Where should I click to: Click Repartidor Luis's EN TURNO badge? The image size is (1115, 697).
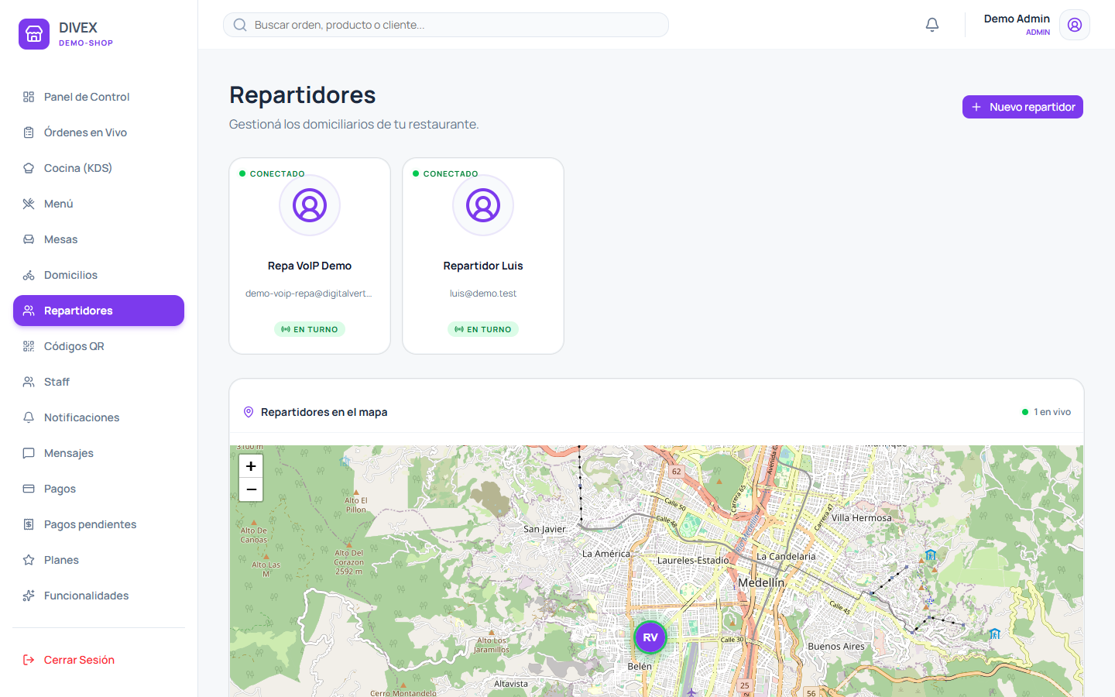(x=483, y=329)
